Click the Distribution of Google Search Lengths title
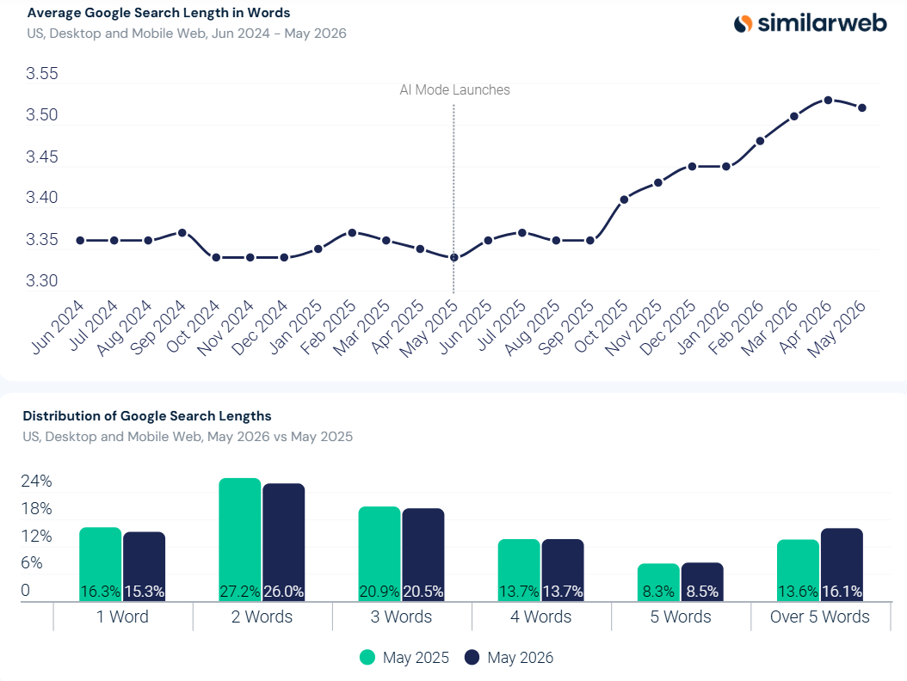907x681 pixels. coord(147,416)
